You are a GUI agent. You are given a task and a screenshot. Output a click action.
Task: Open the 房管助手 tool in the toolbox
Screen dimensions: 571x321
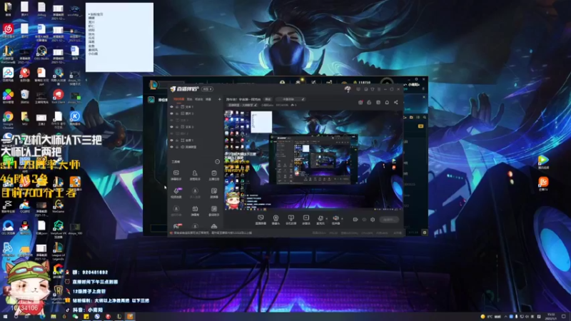(x=195, y=175)
